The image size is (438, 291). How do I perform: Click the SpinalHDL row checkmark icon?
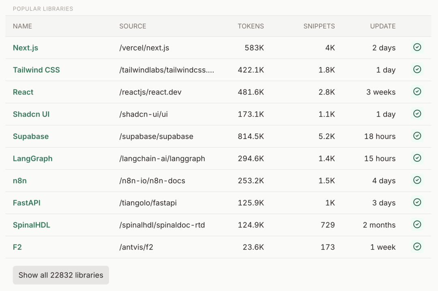tap(417, 225)
